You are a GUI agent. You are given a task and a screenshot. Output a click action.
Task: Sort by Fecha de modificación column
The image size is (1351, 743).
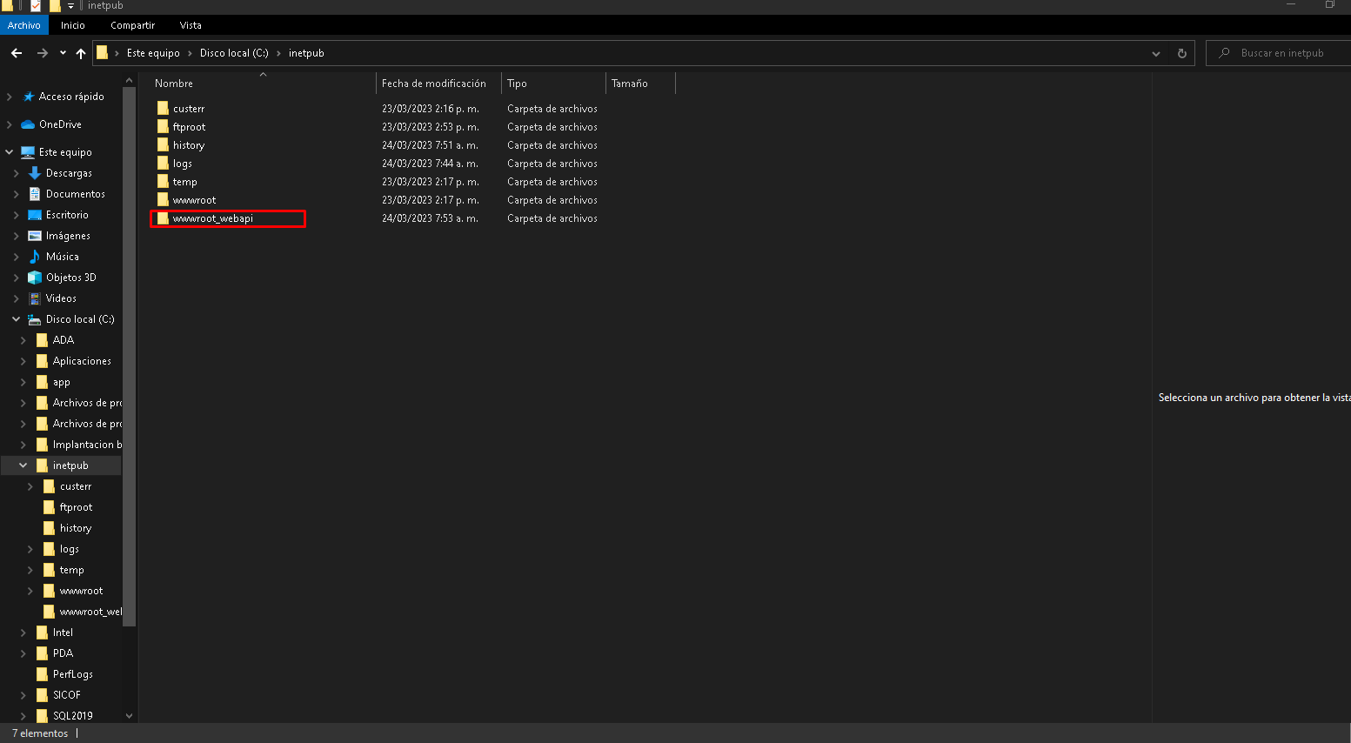point(433,84)
